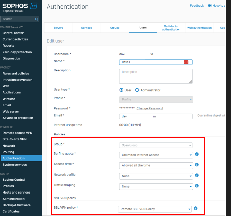Expand the SSL VPN policy dropdown
This screenshot has width=231, height=216.
155,209
